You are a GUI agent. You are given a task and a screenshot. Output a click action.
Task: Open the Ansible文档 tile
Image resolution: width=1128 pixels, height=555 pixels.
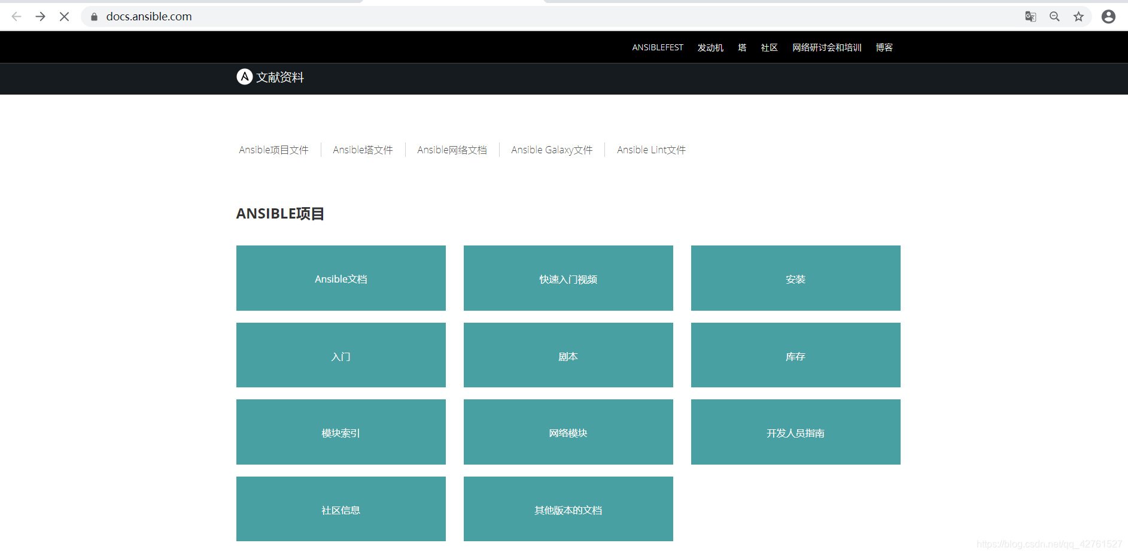point(341,278)
